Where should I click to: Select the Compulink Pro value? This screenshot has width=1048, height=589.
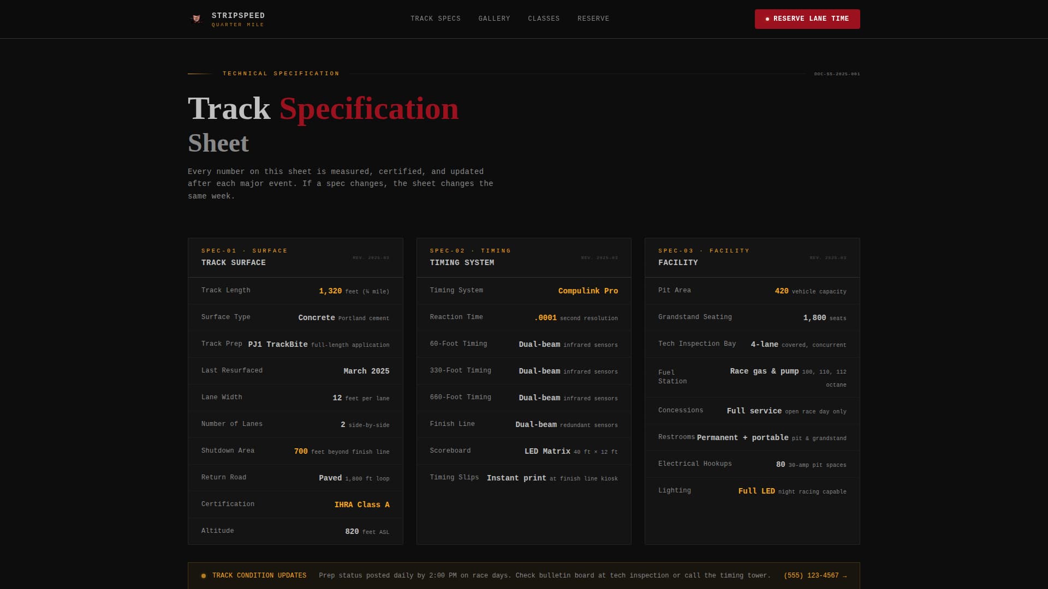point(588,291)
